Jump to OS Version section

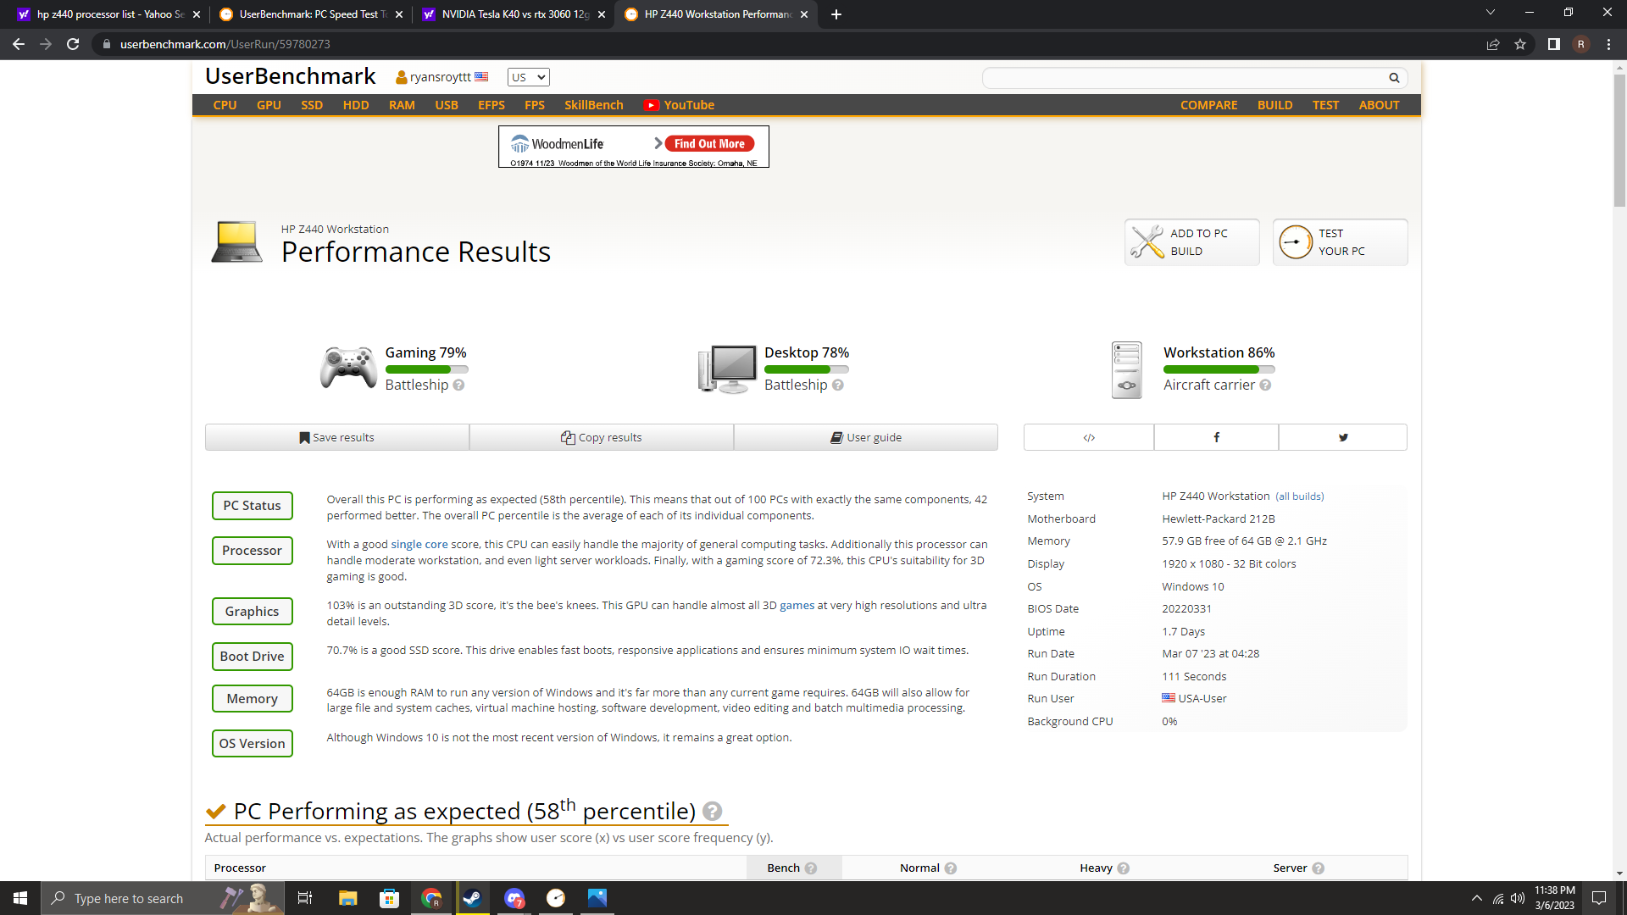point(253,744)
